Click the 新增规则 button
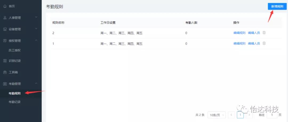The height and width of the screenshot is (122, 288). (277, 6)
